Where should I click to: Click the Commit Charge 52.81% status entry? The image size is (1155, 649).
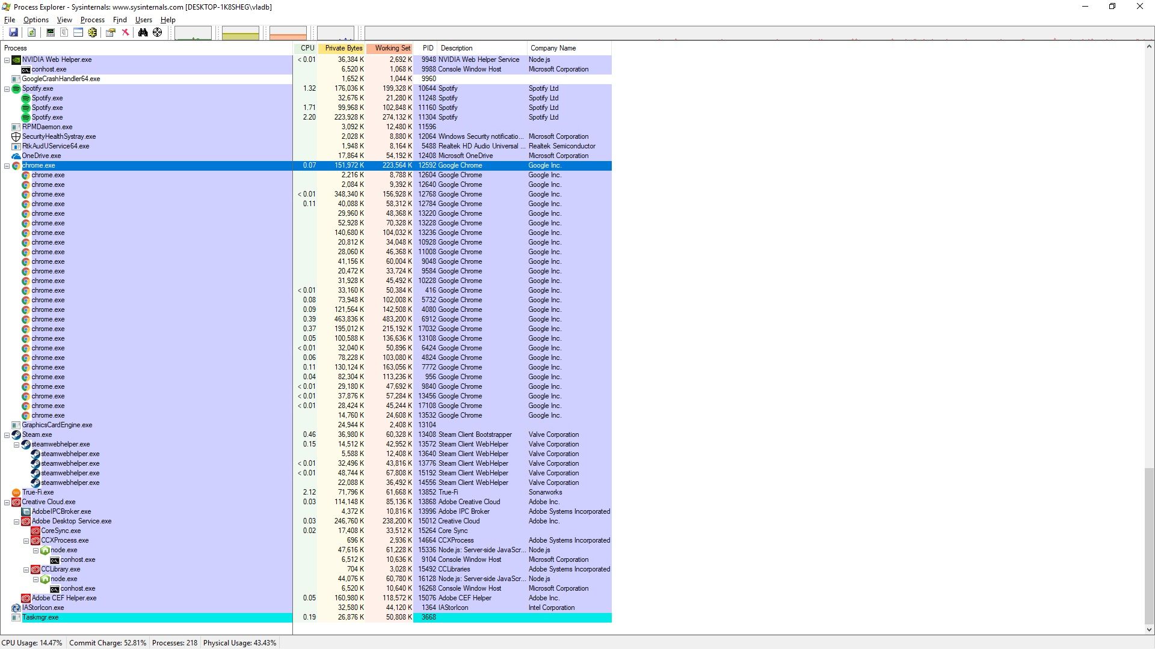click(108, 643)
